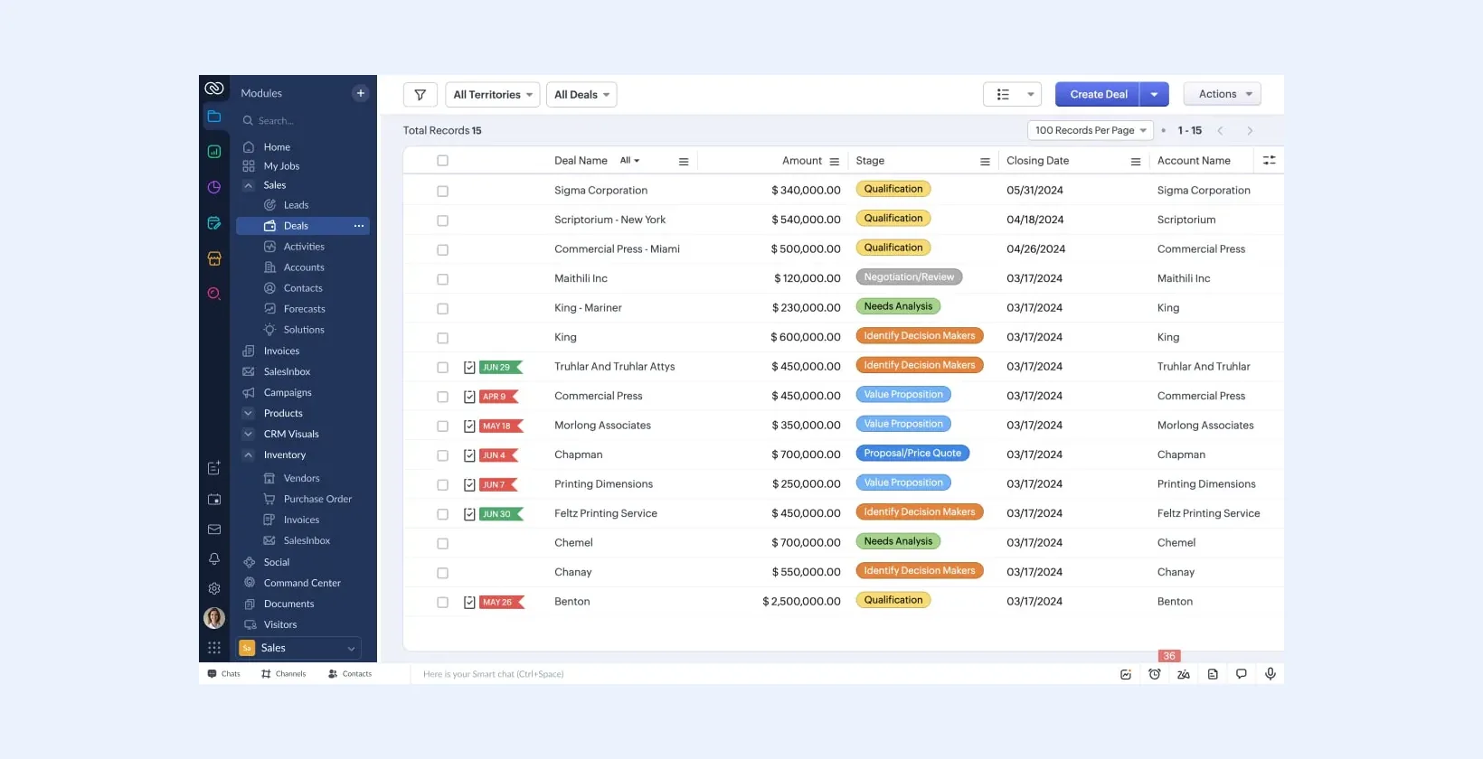Open the microphone icon in bottom bar
The height and width of the screenshot is (759, 1483).
point(1270,674)
